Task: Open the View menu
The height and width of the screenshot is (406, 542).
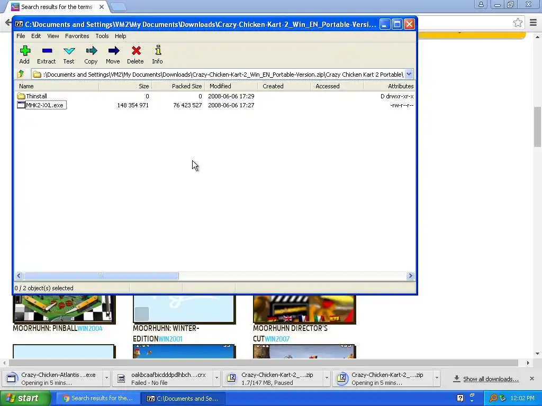Action: tap(53, 36)
